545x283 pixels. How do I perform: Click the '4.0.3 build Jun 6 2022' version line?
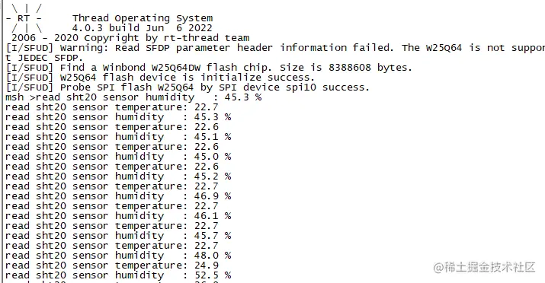pos(142,28)
